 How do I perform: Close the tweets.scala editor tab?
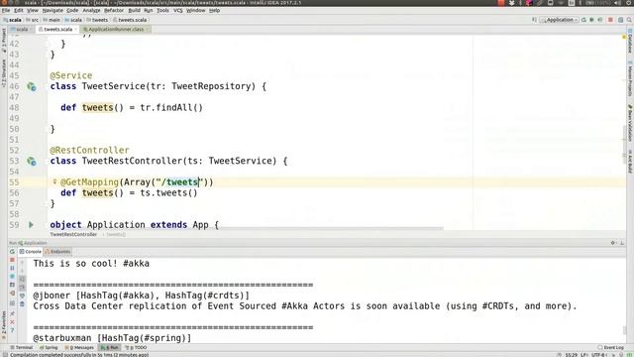tap(75, 29)
